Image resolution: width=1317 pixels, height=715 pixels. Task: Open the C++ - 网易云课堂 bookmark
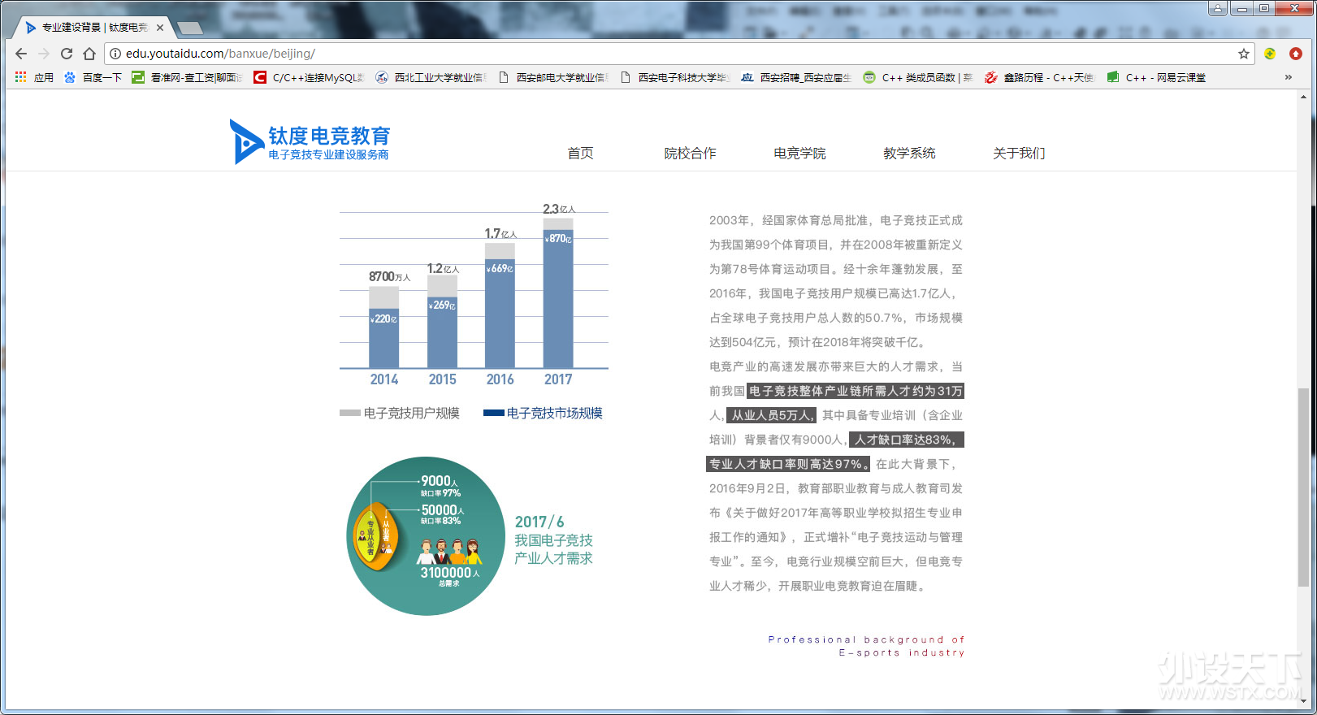(1156, 77)
